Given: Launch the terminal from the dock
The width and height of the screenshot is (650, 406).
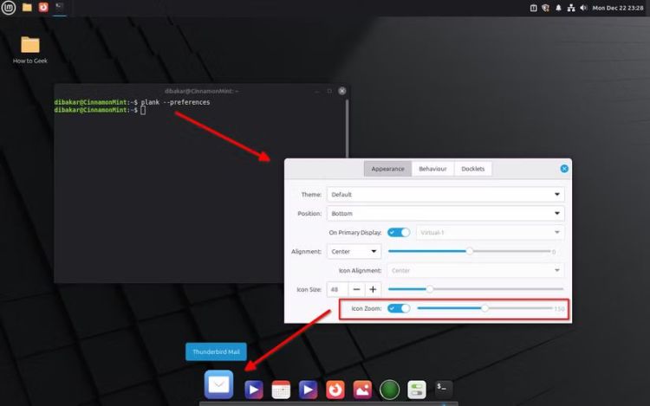Looking at the screenshot, I should tap(444, 390).
